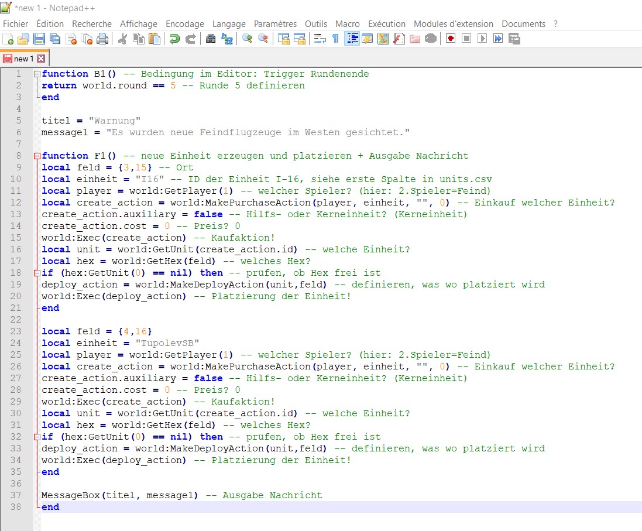
Task: Click line number 4 in the margin
Action: click(x=18, y=109)
